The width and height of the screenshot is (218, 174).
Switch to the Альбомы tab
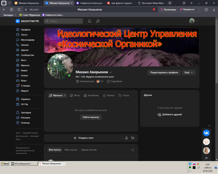(x=91, y=96)
